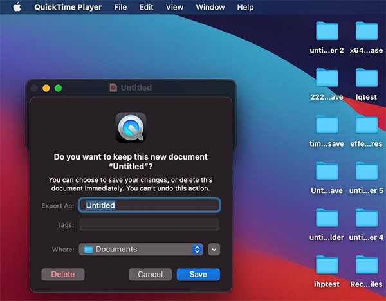Minimize the Untitled window with yellow button
The width and height of the screenshot is (386, 301).
46,88
